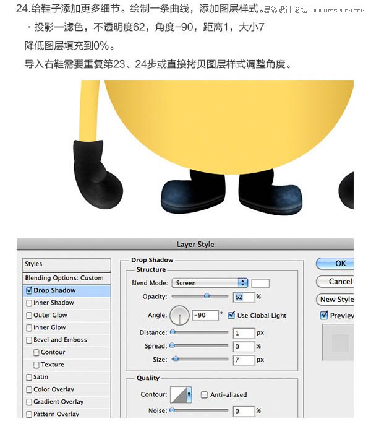Enable the Contour sub-option checkbox
The height and width of the screenshot is (429, 371).
[36, 352]
